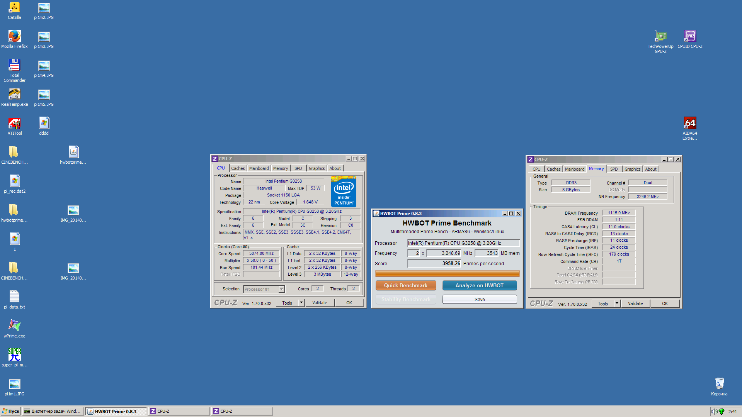
Task: Select pi1m2.JPG image file
Action: (x=44, y=10)
